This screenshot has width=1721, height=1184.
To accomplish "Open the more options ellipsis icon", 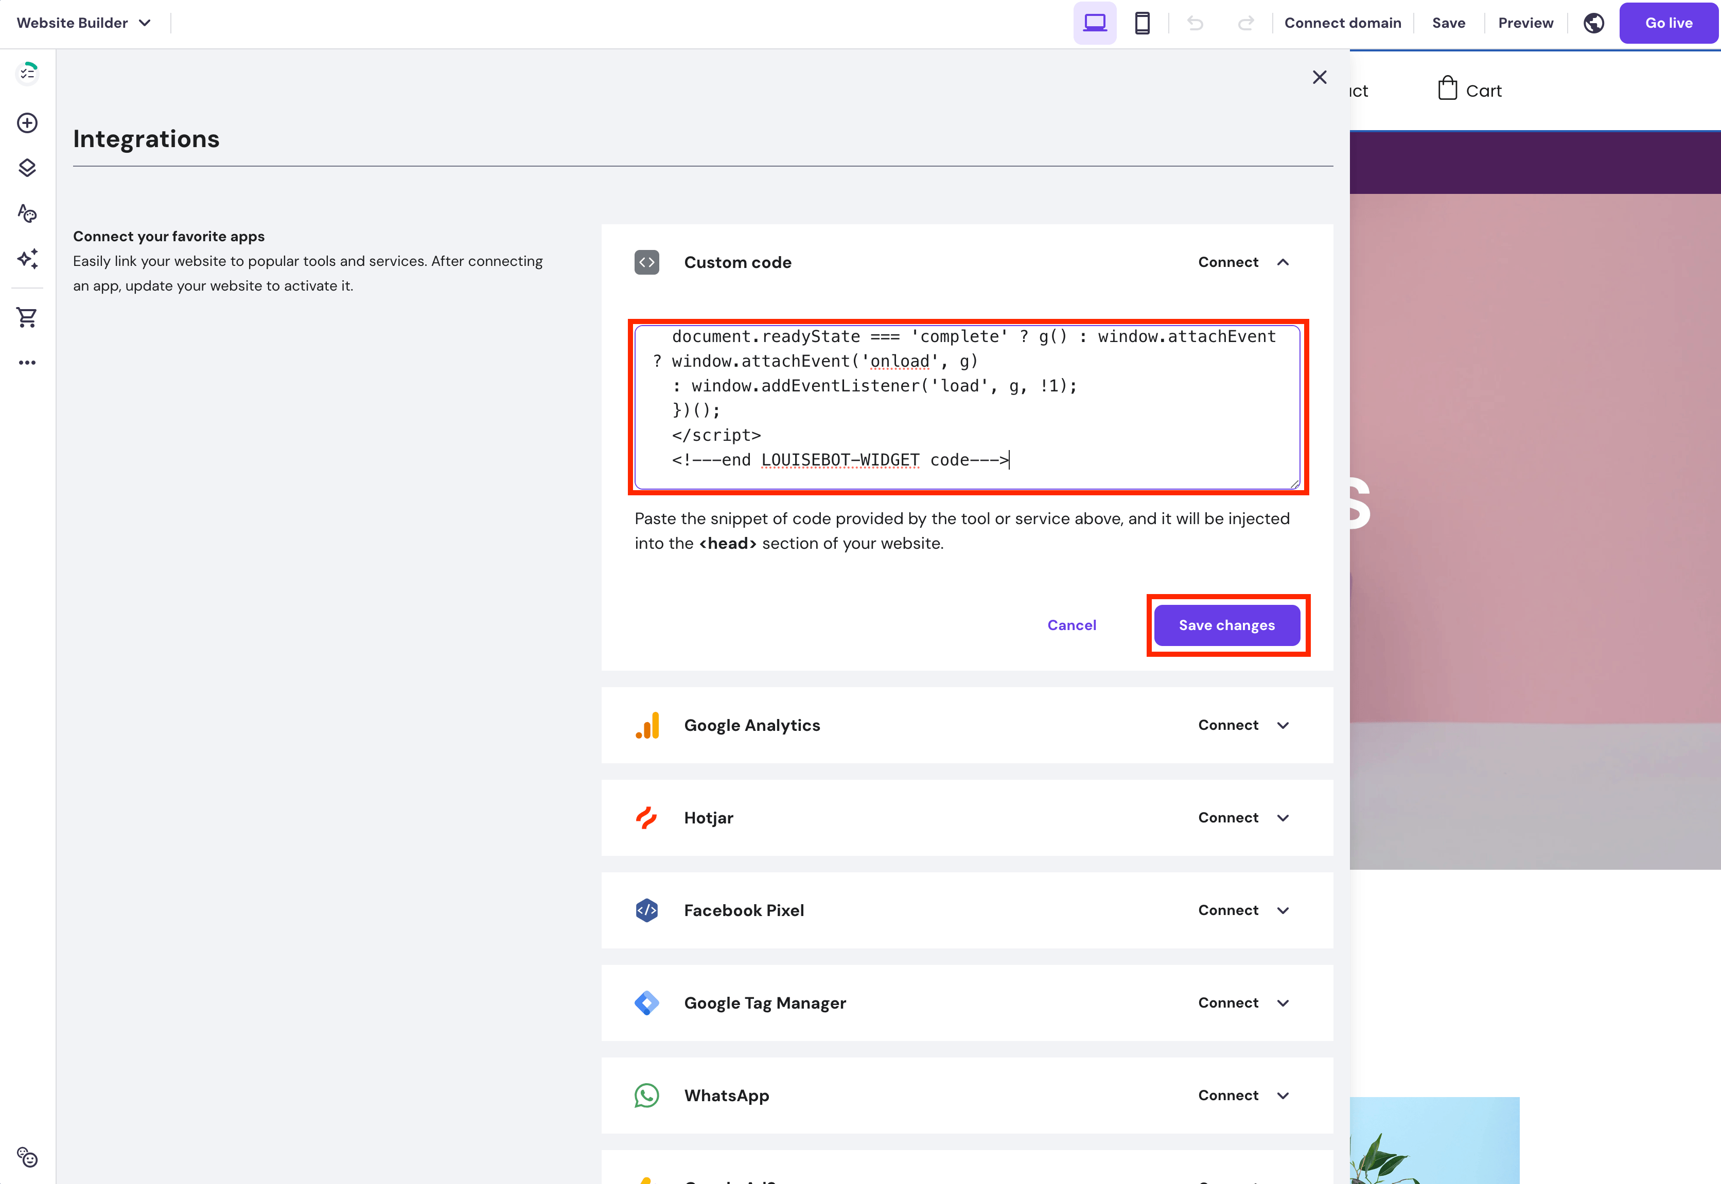I will (x=27, y=363).
